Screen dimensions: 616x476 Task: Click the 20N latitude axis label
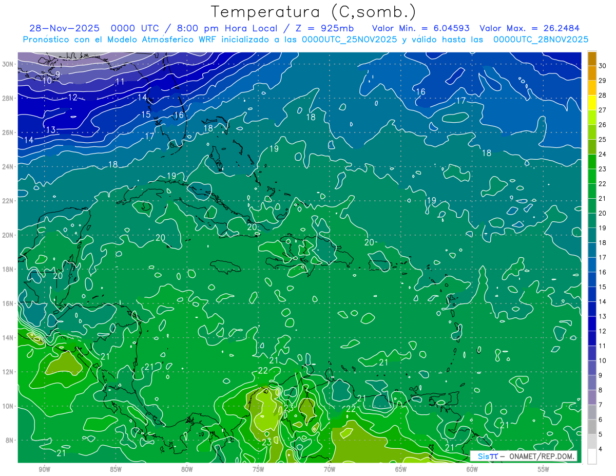pyautogui.click(x=9, y=235)
